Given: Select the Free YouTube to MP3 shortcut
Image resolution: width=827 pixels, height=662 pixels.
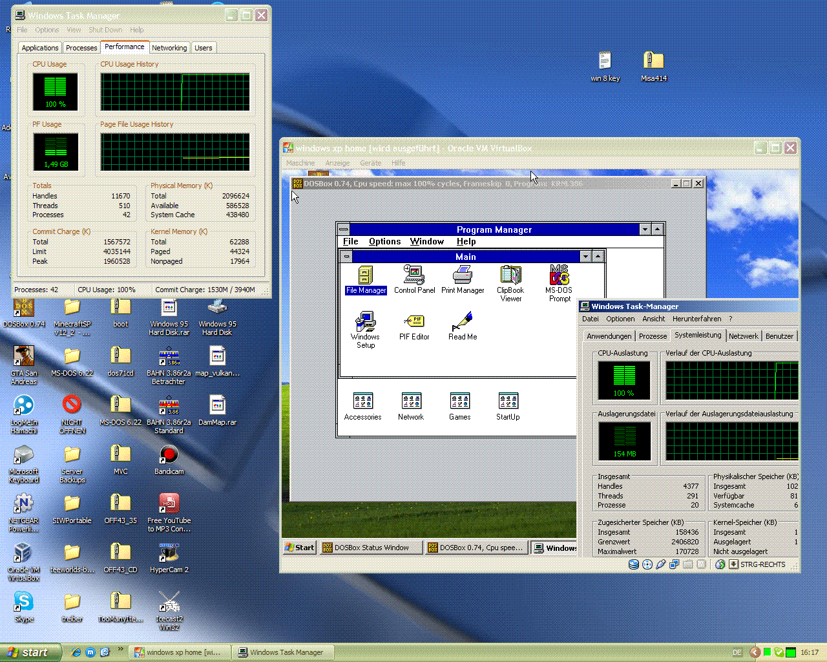Looking at the screenshot, I should (169, 513).
